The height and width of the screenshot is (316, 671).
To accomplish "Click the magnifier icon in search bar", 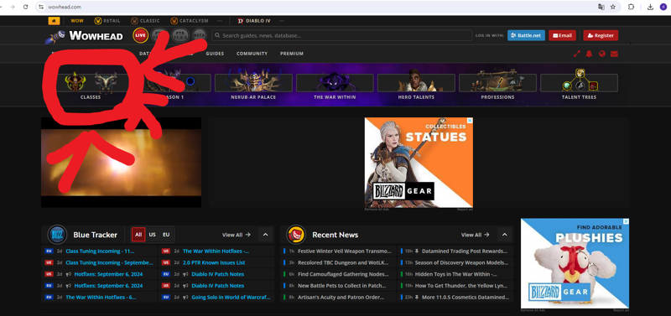I will (217, 35).
